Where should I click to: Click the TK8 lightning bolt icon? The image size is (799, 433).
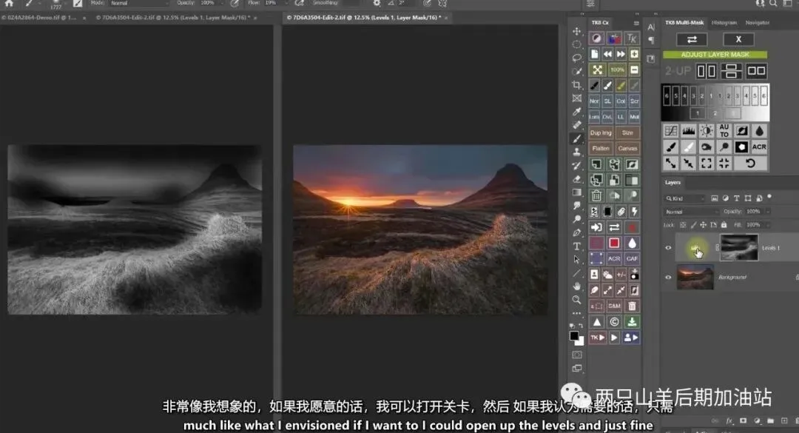pos(634,211)
